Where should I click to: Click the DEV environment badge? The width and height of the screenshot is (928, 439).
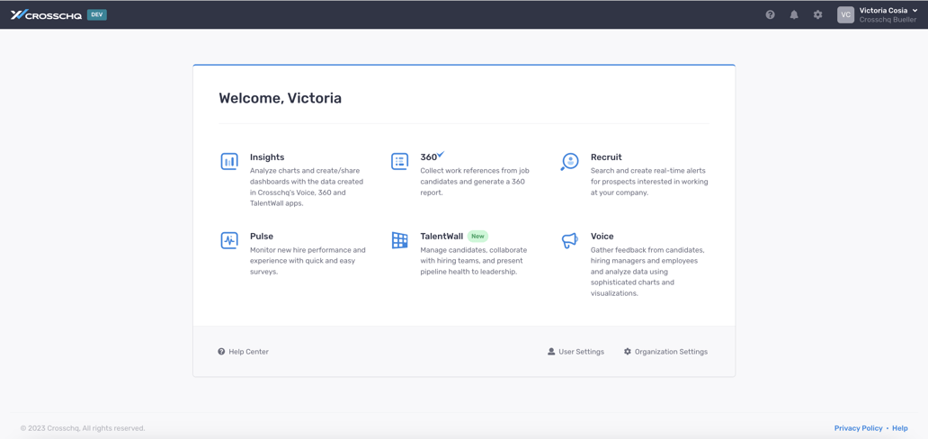pyautogui.click(x=97, y=14)
